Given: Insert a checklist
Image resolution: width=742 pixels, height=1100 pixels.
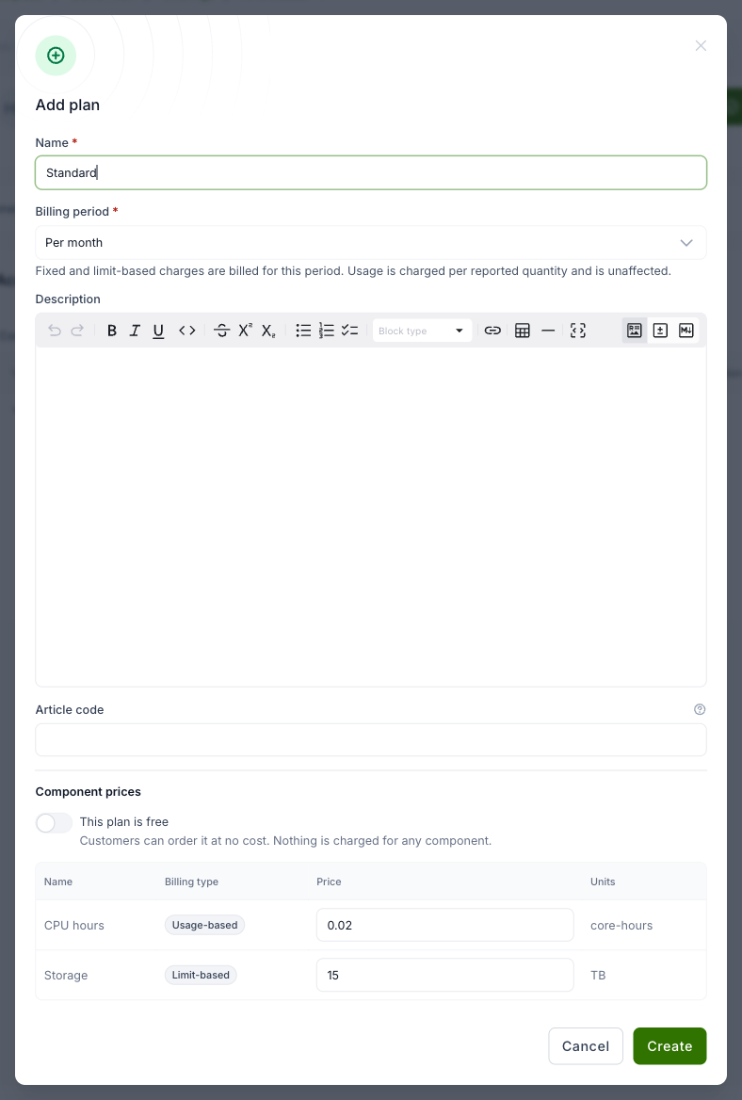Looking at the screenshot, I should pyautogui.click(x=349, y=331).
